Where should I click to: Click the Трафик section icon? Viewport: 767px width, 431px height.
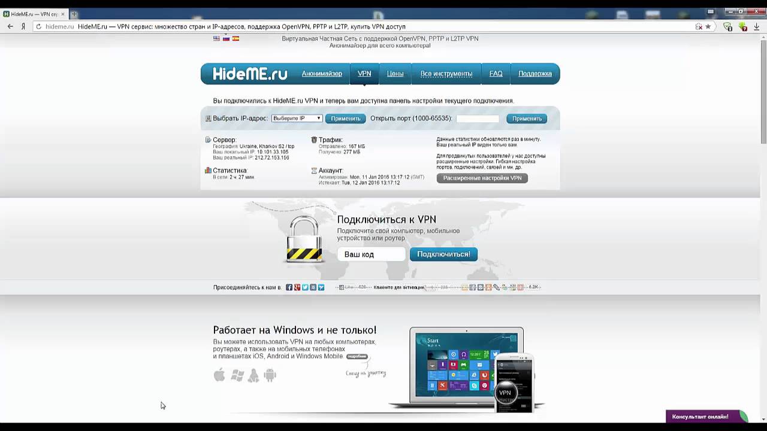pyautogui.click(x=314, y=140)
